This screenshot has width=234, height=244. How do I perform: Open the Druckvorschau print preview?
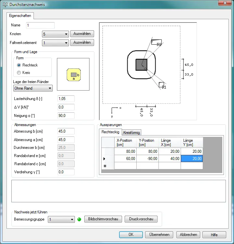(x=141, y=219)
